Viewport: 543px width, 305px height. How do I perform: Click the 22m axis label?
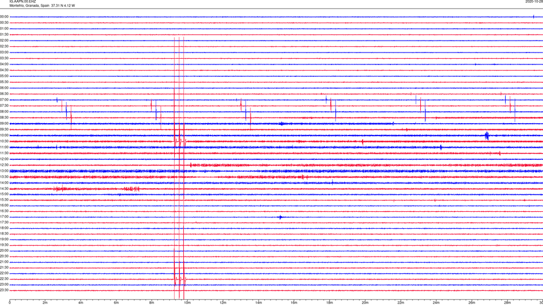click(x=400, y=303)
